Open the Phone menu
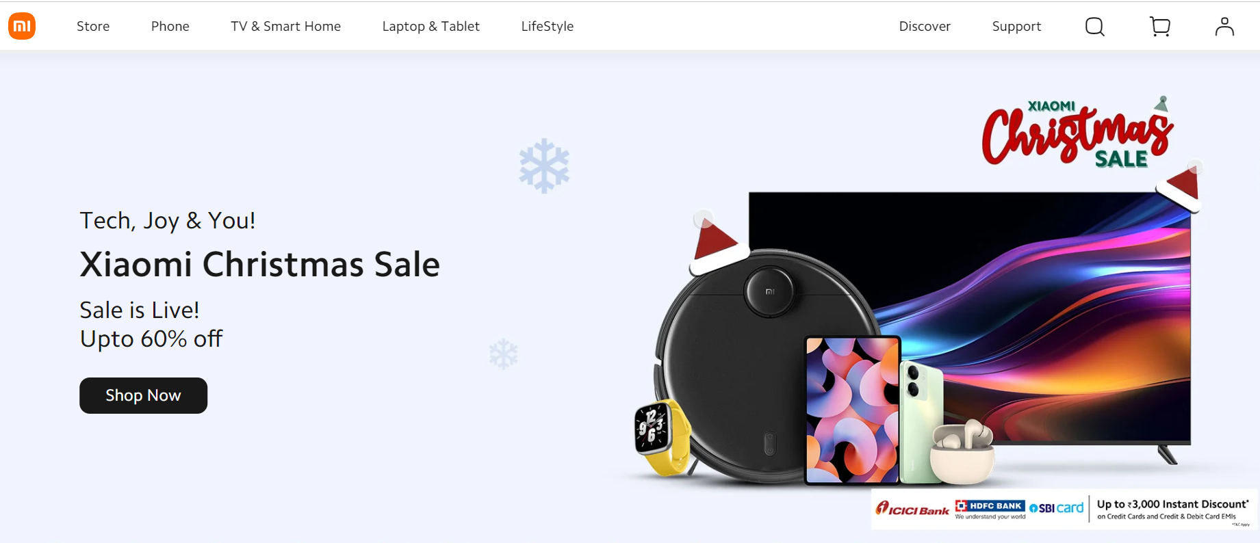This screenshot has width=1260, height=543. [170, 26]
